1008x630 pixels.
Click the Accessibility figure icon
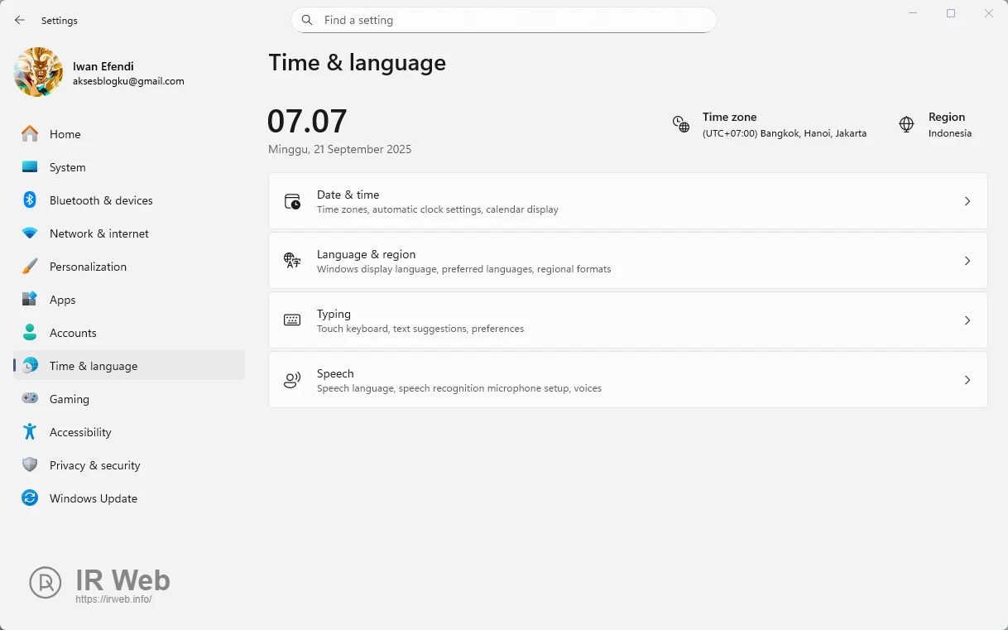(x=30, y=432)
